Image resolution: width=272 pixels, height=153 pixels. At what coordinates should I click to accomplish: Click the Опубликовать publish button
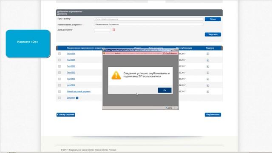[212, 115]
